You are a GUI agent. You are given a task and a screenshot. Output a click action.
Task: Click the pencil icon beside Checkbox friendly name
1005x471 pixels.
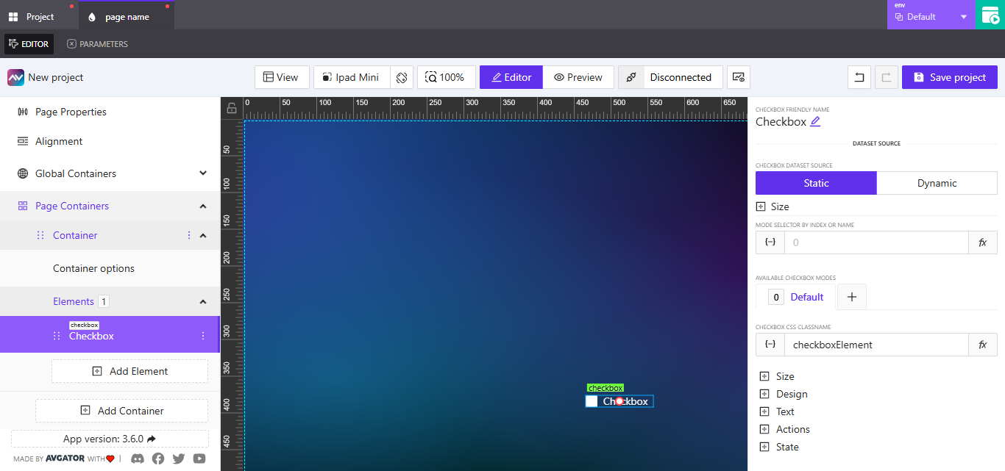tap(814, 121)
